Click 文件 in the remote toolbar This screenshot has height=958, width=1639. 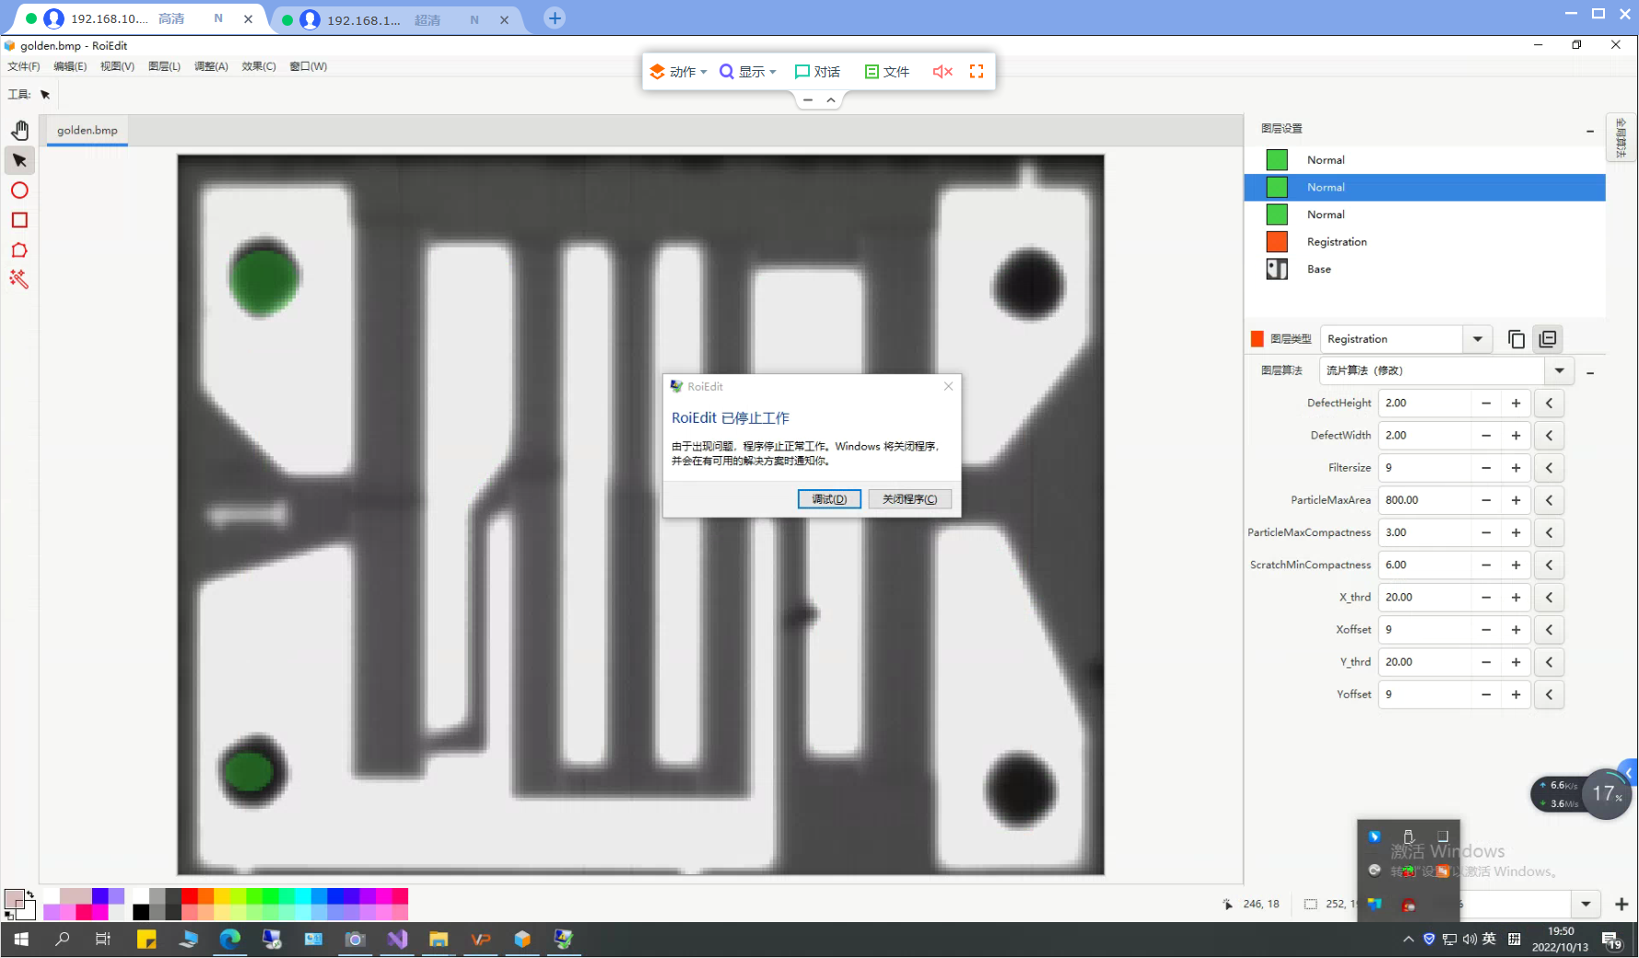pos(886,71)
